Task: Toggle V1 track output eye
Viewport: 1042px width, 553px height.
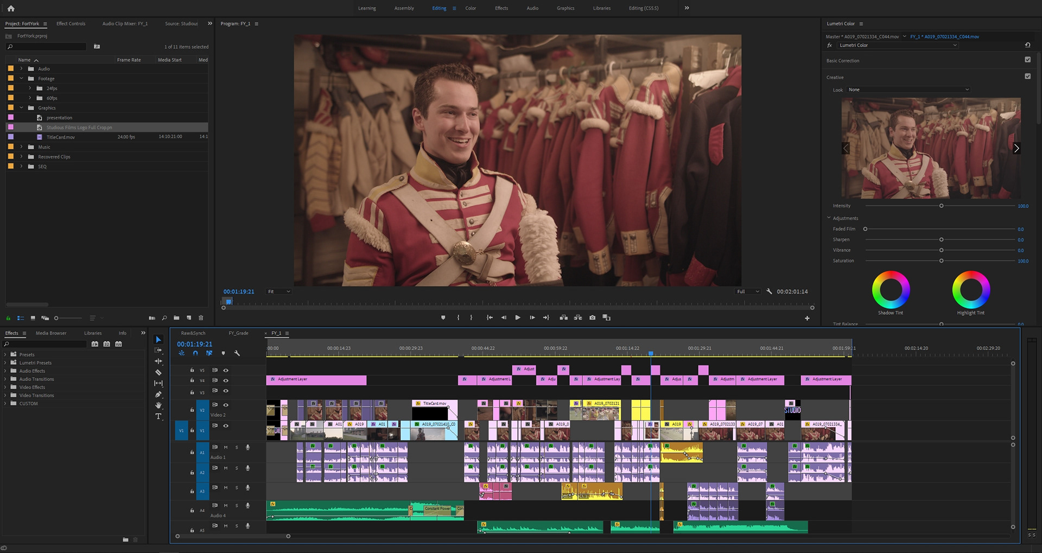Action: [x=226, y=425]
